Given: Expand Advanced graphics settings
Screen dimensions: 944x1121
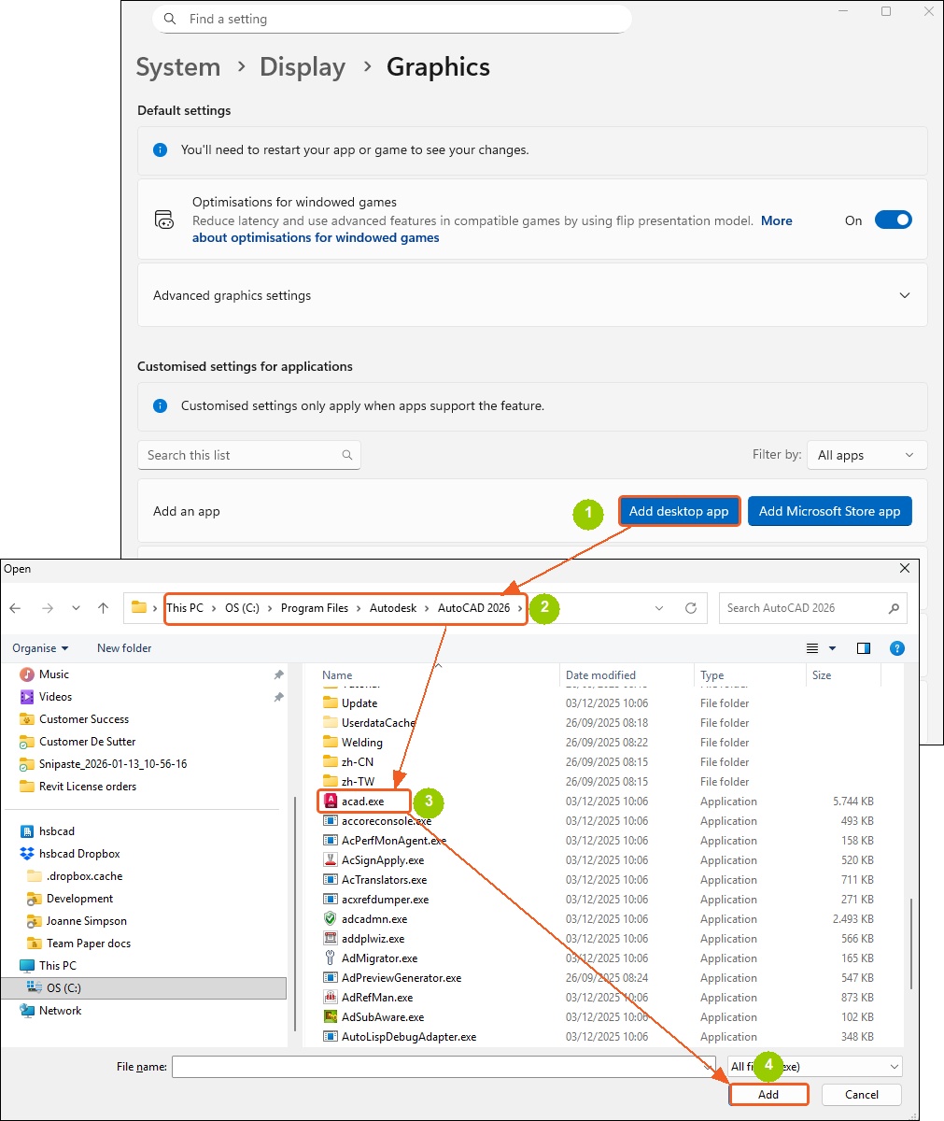Looking at the screenshot, I should point(904,295).
